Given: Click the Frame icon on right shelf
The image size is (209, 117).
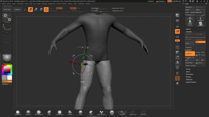Looking at the screenshot, I should 177,47.
